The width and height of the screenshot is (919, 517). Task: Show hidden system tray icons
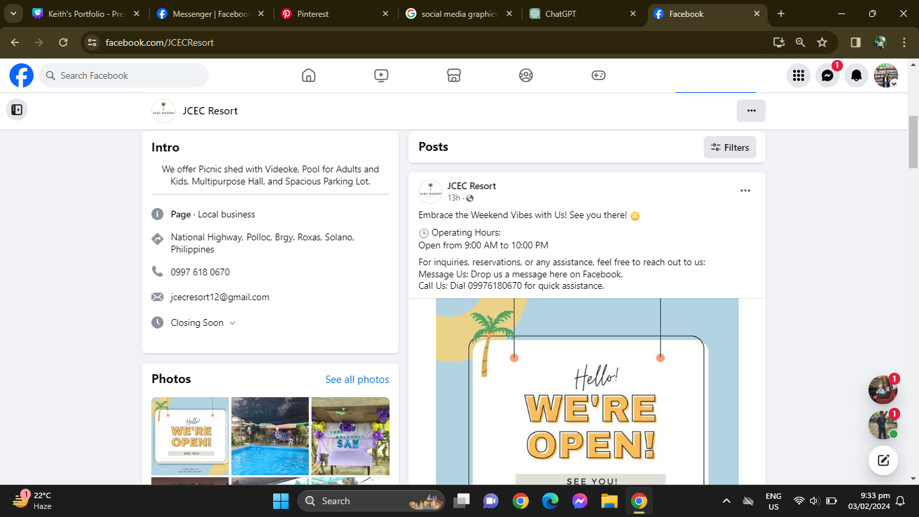pyautogui.click(x=727, y=501)
